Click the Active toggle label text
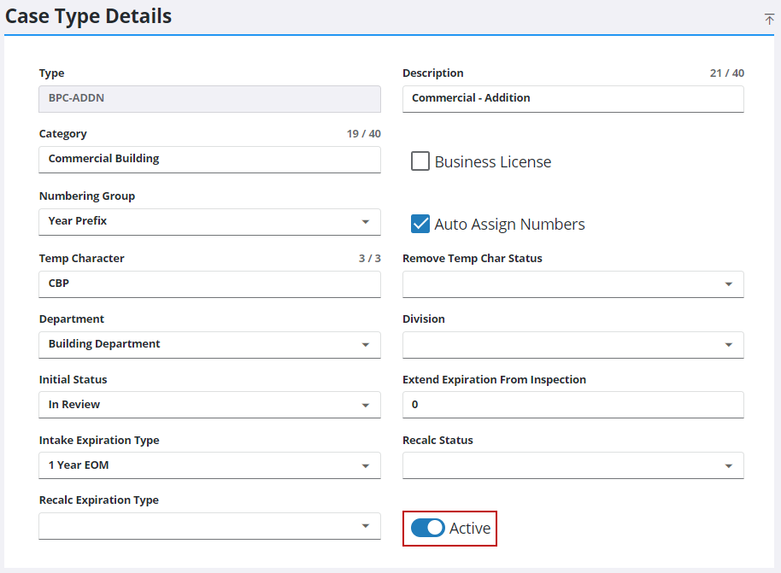The height and width of the screenshot is (573, 781). [x=470, y=529]
